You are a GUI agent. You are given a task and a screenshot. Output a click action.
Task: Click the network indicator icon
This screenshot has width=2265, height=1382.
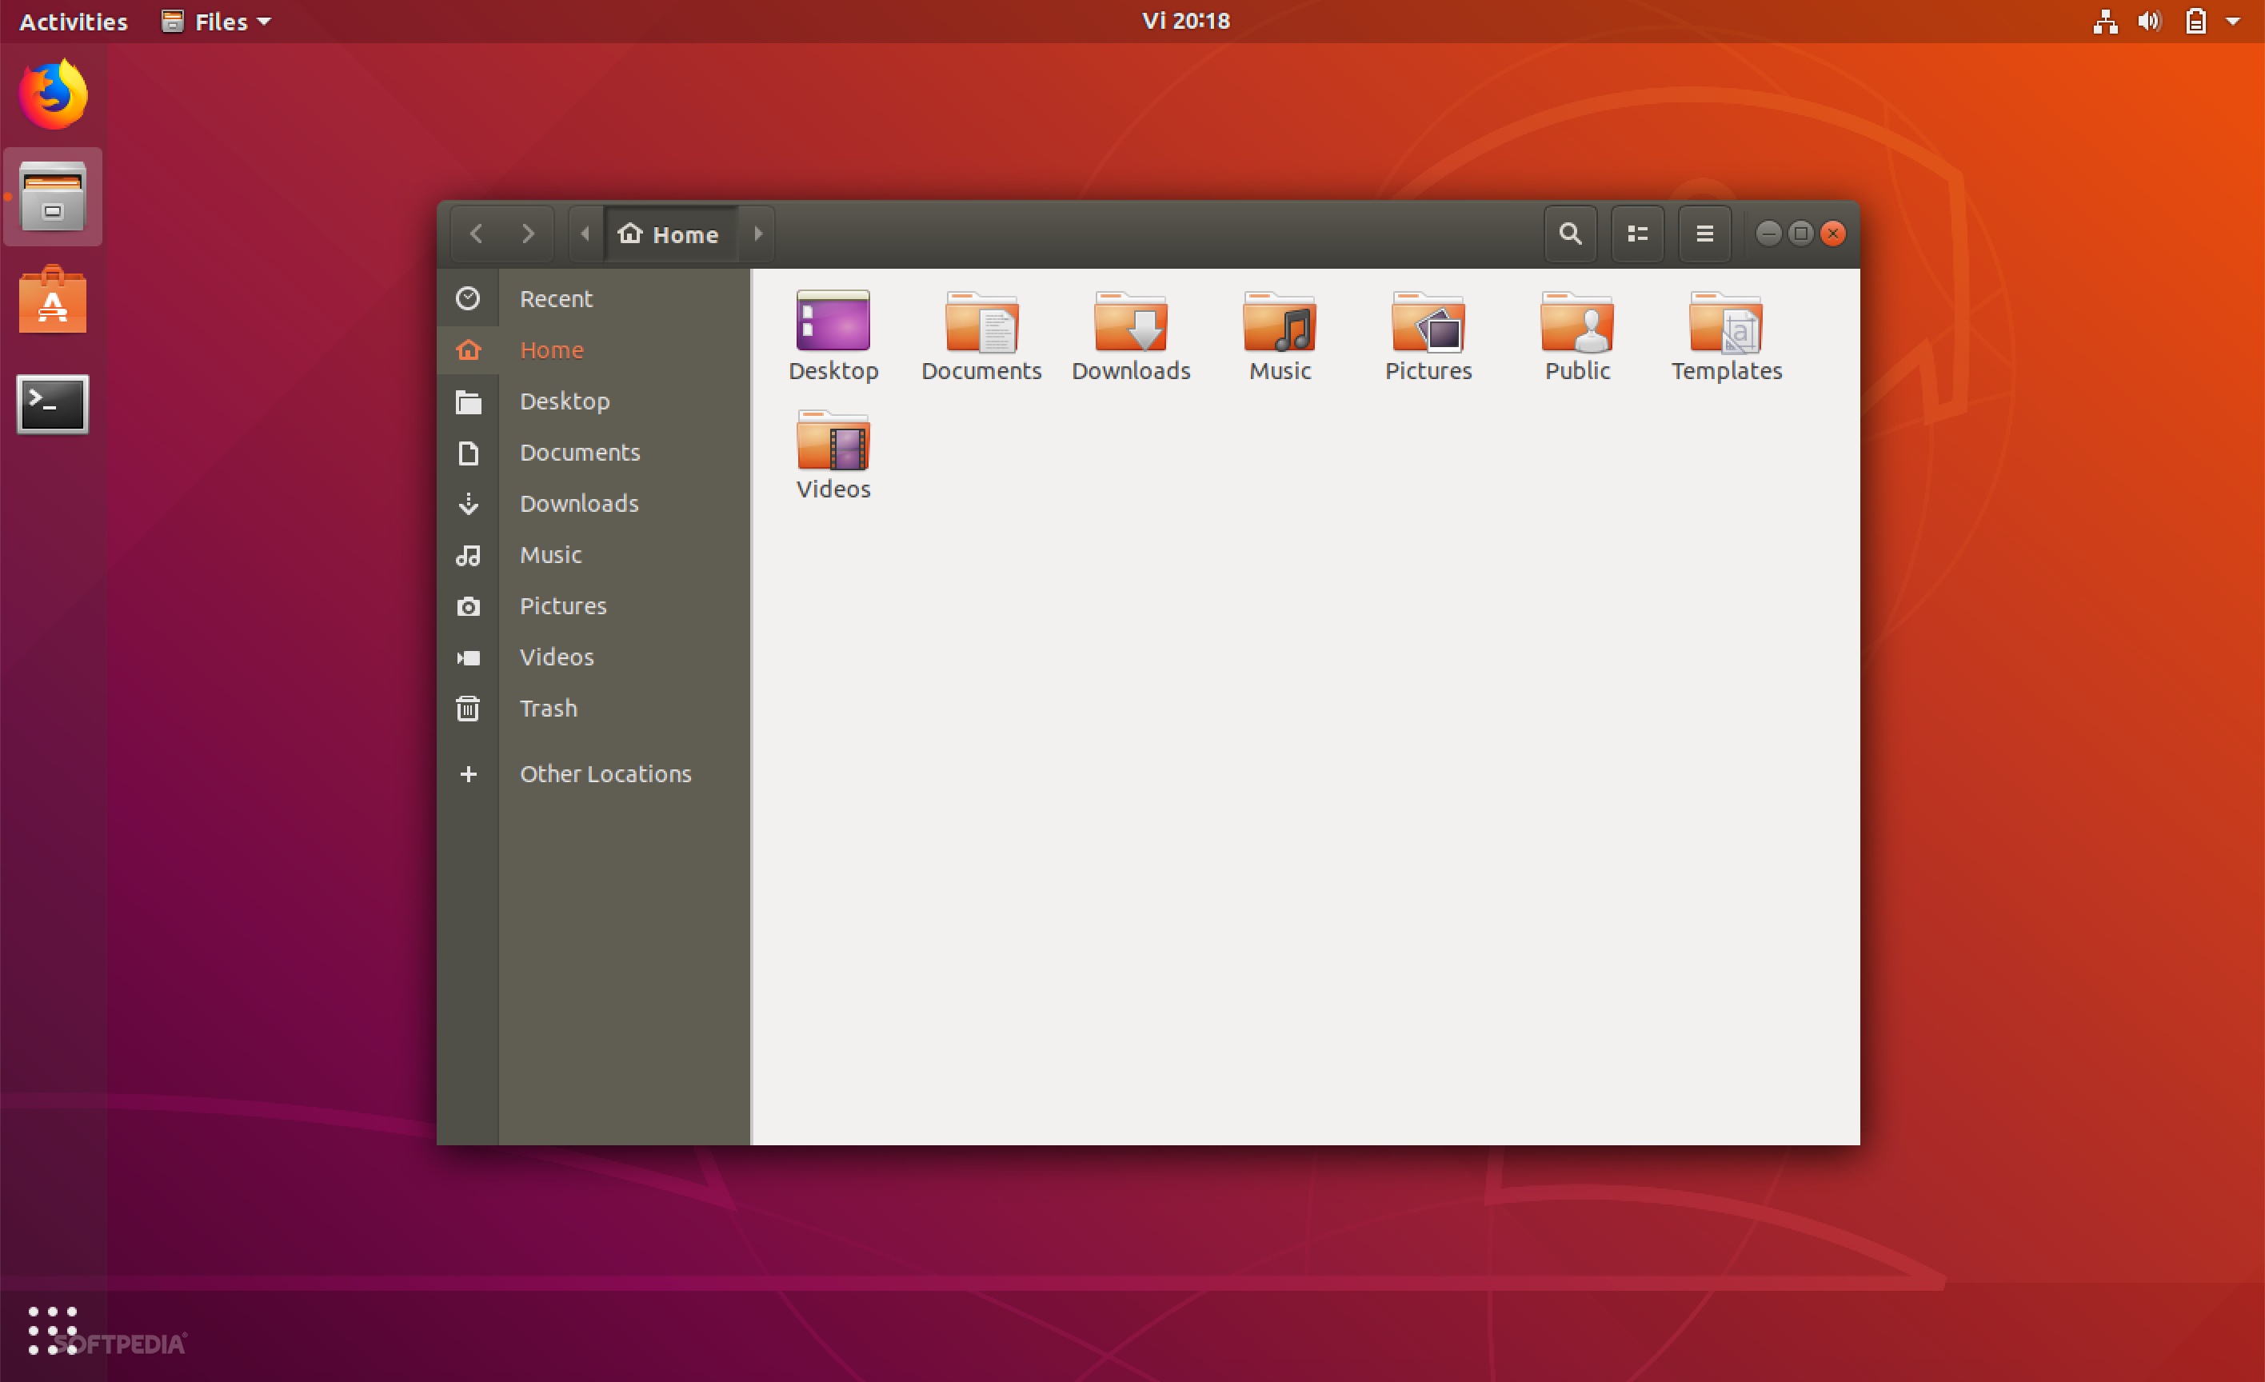[2103, 21]
